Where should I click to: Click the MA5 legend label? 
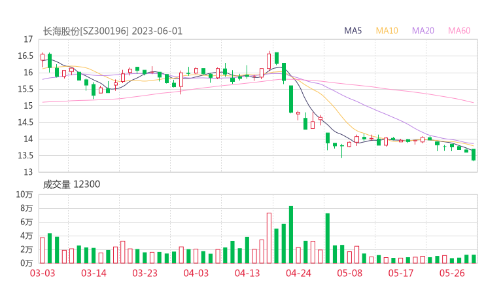tap(353, 31)
